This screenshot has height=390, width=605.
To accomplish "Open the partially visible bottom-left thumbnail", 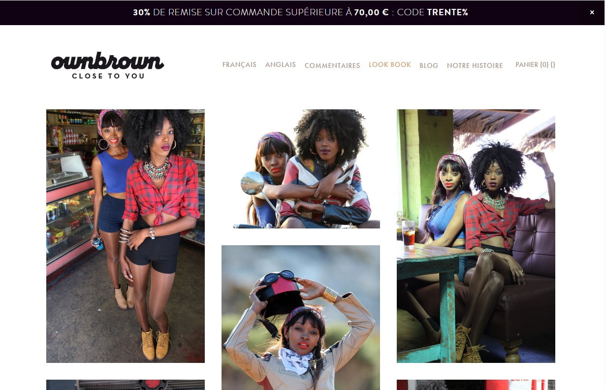I will point(126,385).
